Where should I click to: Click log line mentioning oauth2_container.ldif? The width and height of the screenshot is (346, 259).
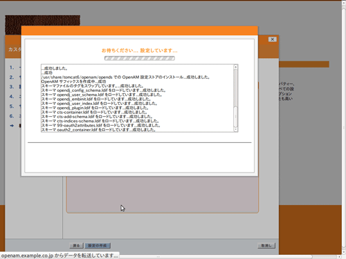pyautogui.click(x=98, y=130)
